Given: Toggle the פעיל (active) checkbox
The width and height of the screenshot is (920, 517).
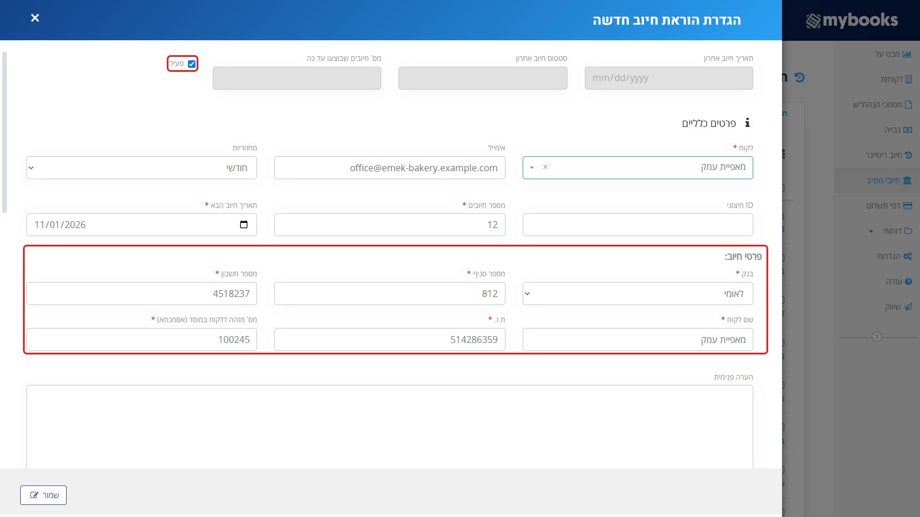Looking at the screenshot, I should [192, 64].
